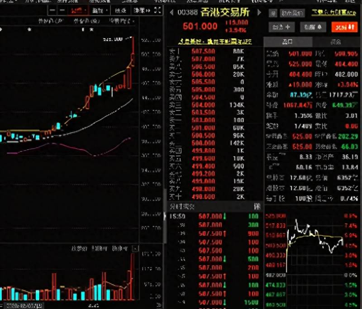The image size is (362, 309).
Task: Select buy order row at 500.500
Action: click(x=207, y=135)
